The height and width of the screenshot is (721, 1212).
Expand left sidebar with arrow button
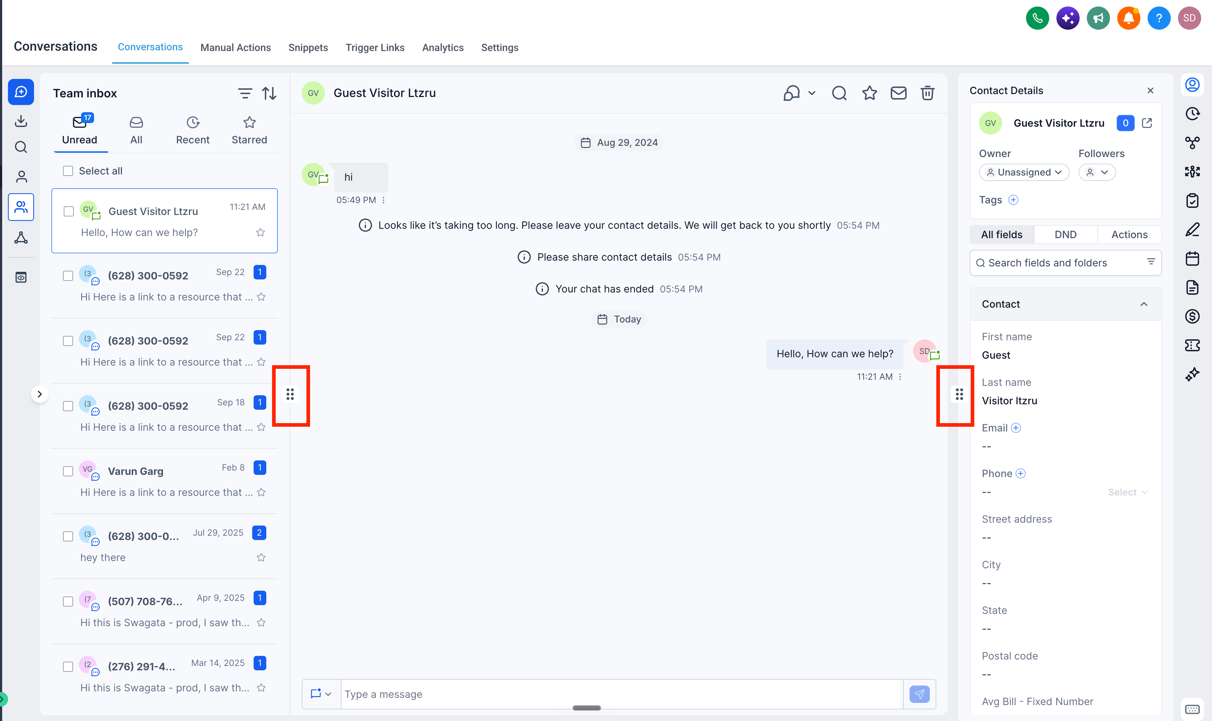(x=40, y=394)
